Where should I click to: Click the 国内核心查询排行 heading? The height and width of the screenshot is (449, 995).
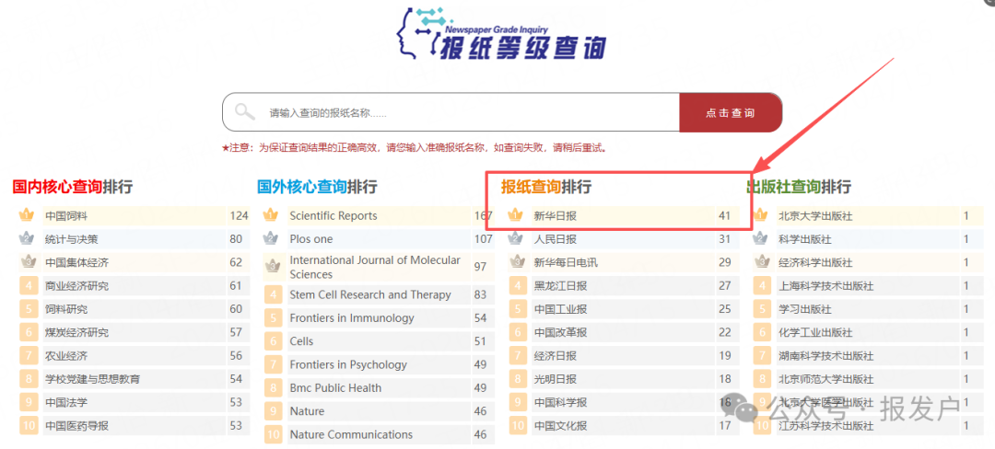coord(73,187)
